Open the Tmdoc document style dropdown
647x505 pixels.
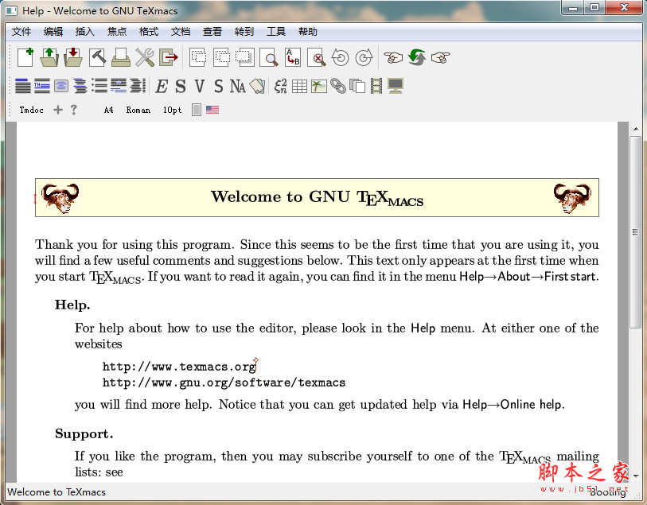(x=31, y=110)
